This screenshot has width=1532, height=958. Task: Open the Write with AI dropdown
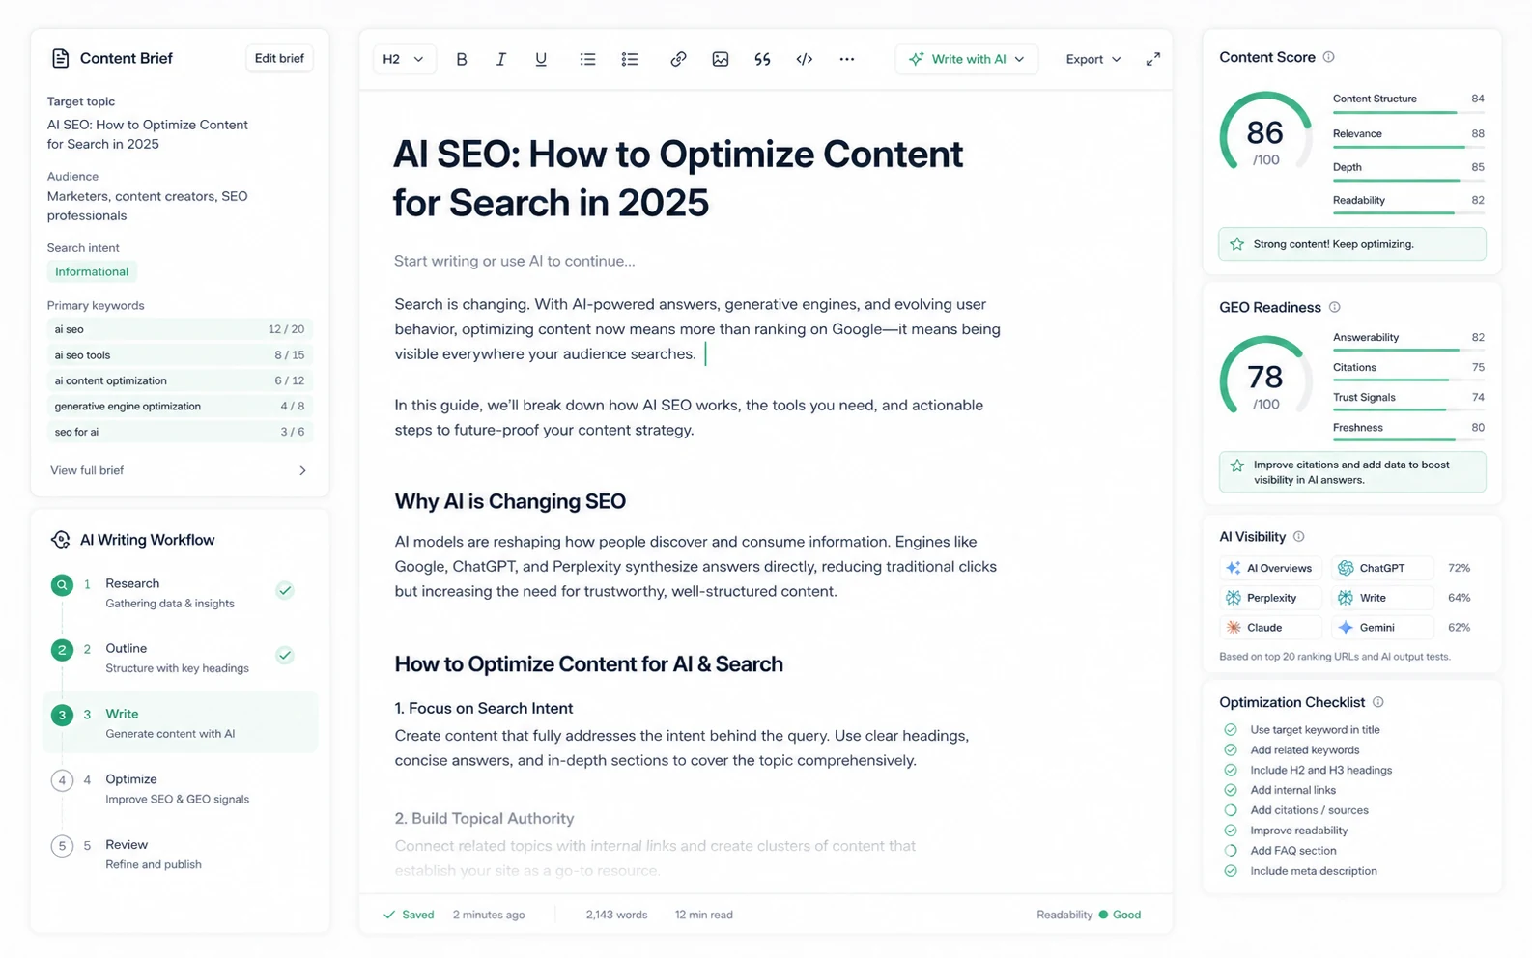tap(966, 59)
